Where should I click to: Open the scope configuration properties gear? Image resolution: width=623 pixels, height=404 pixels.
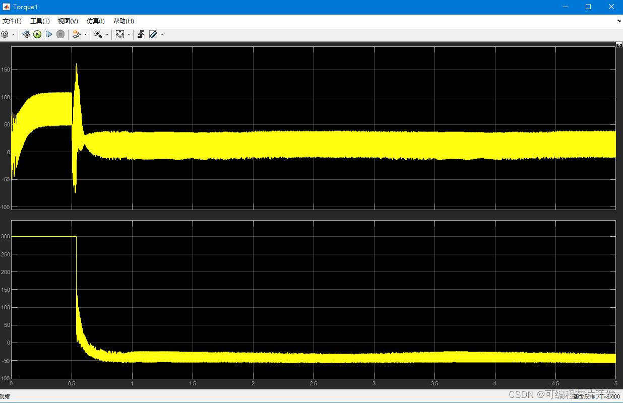pos(5,34)
